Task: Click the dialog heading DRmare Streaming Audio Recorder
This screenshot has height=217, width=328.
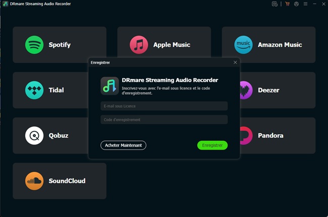Action: pos(170,80)
